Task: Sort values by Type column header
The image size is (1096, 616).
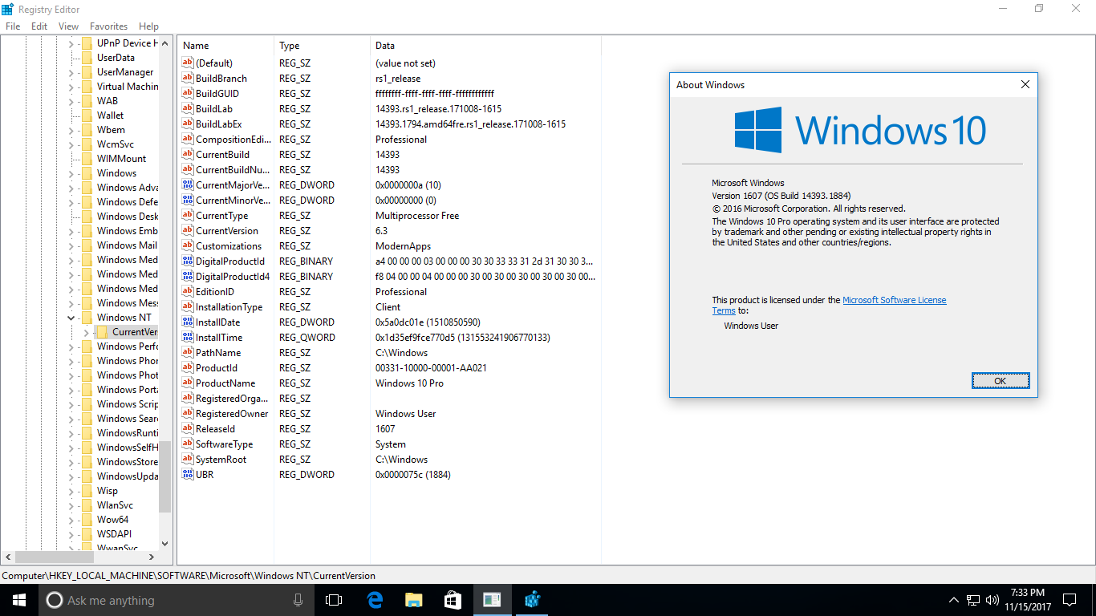Action: [323, 46]
